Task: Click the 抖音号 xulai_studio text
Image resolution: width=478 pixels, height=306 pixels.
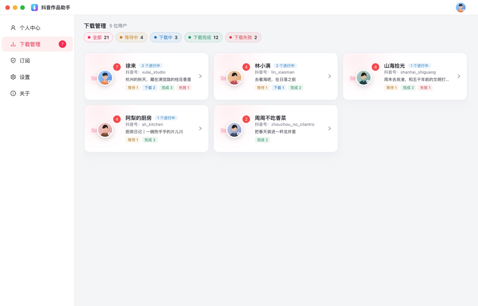Action: (x=145, y=72)
